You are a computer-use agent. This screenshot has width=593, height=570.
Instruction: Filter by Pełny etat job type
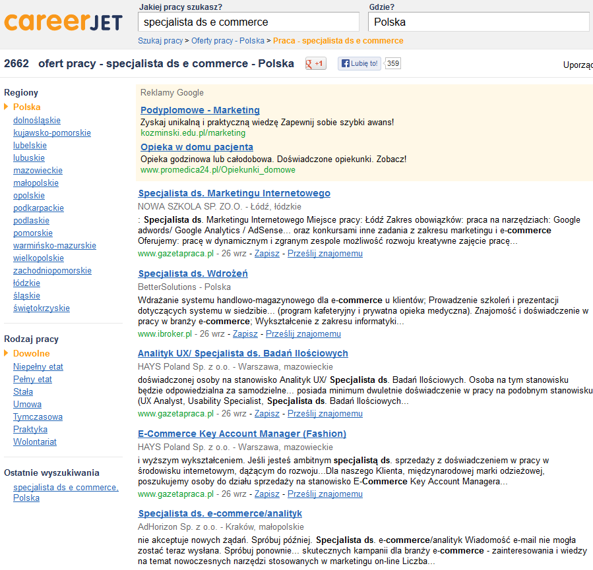pyautogui.click(x=32, y=379)
